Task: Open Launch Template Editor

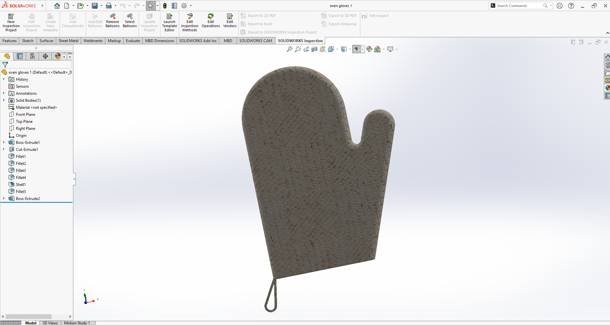Action: pyautogui.click(x=169, y=22)
